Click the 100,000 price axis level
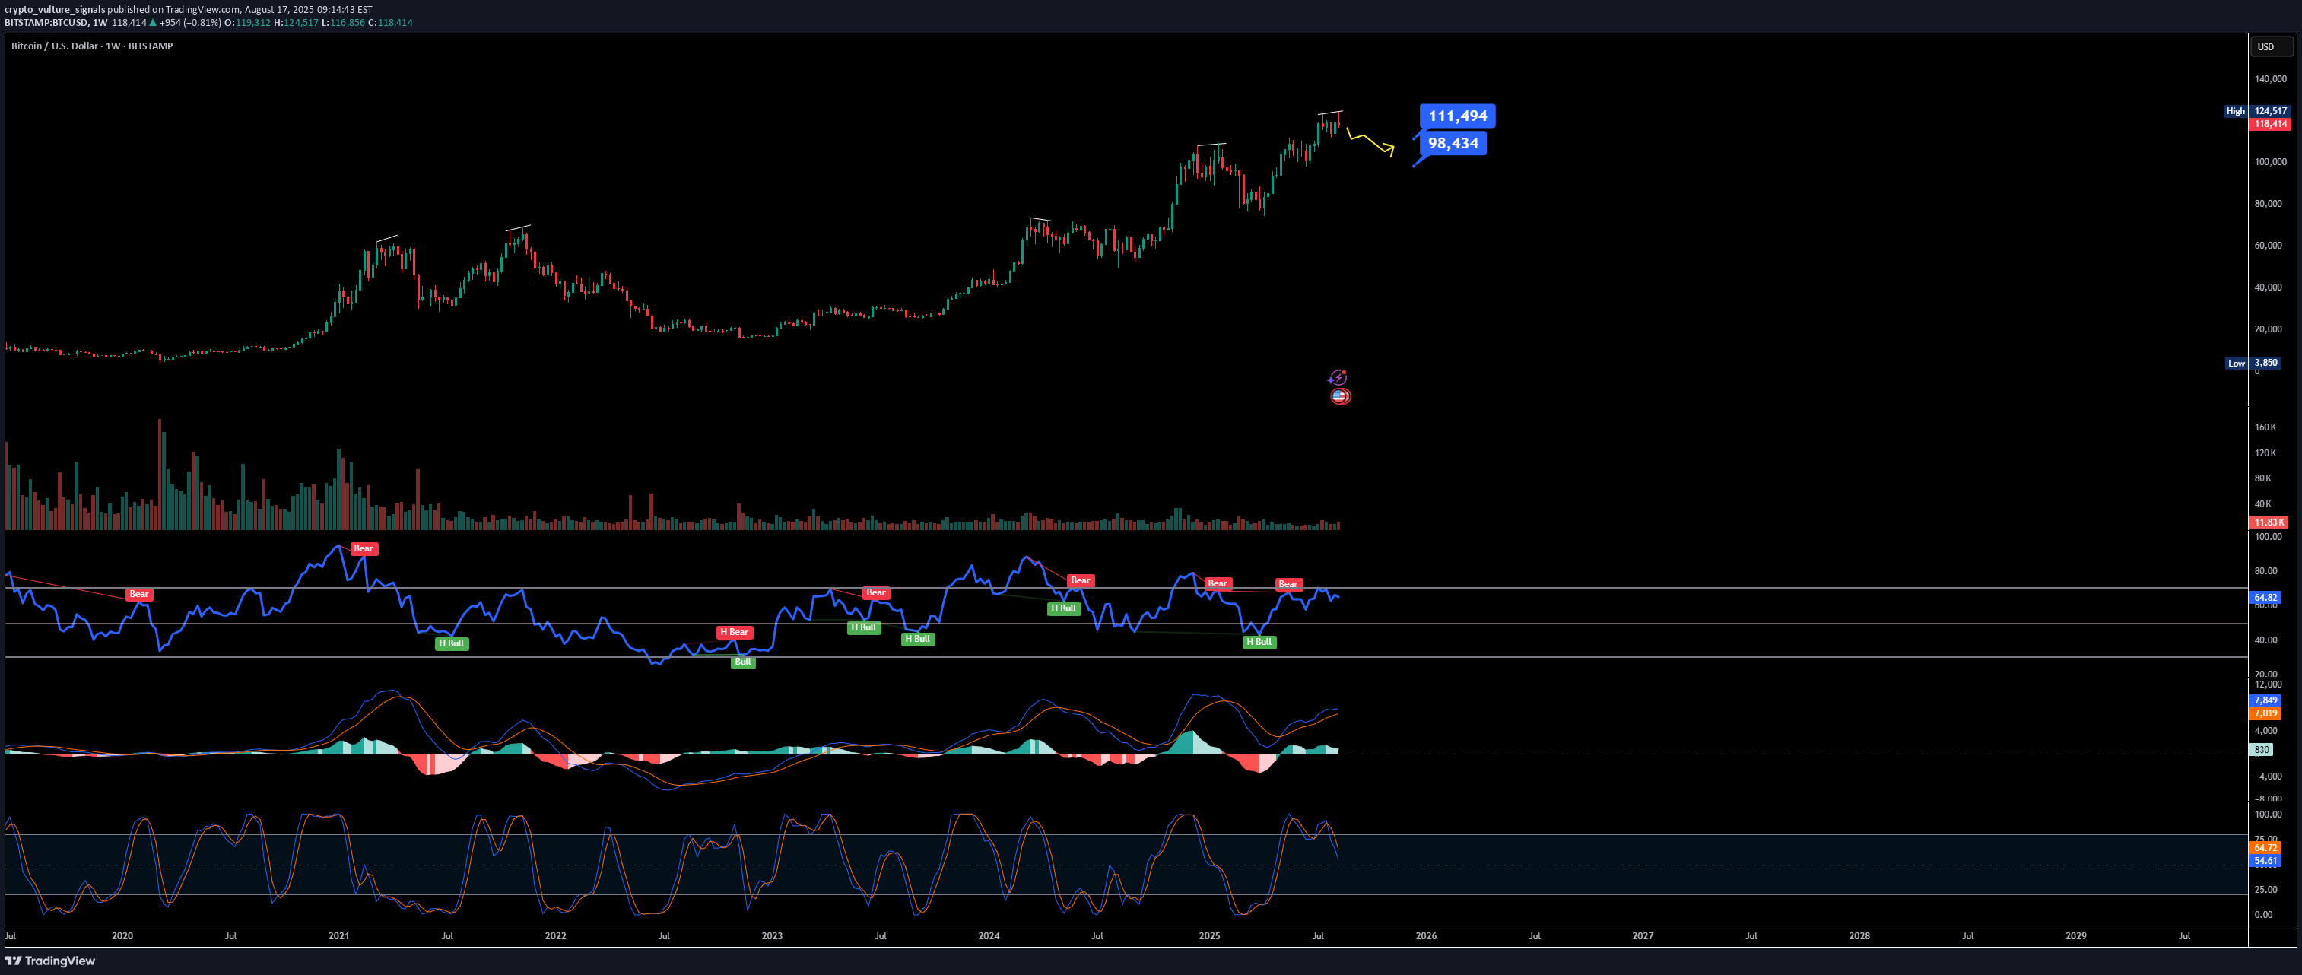2302x975 pixels. [2270, 162]
